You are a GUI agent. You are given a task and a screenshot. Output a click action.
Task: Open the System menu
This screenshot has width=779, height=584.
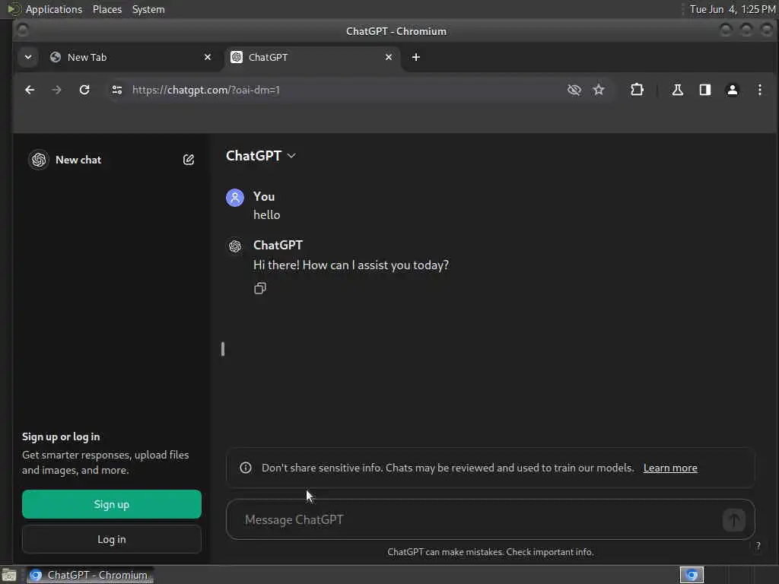148,9
